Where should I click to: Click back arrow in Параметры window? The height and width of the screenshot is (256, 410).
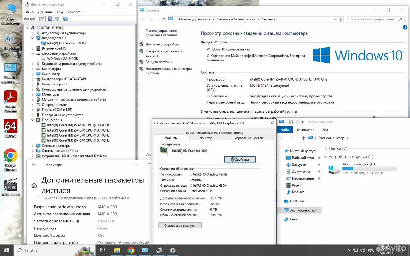point(34,165)
